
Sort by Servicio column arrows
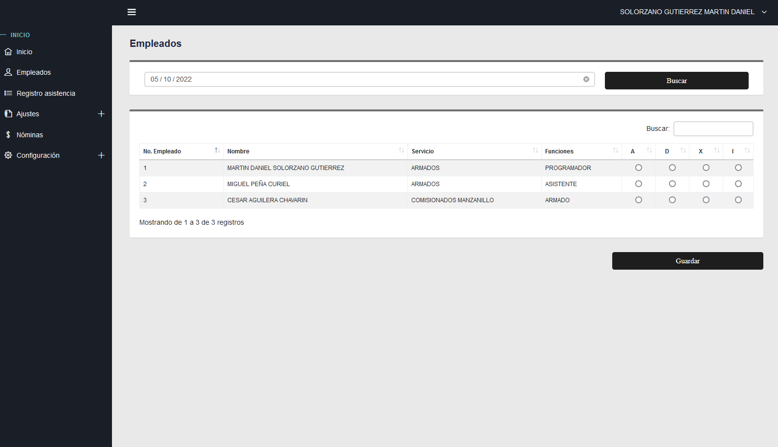click(x=535, y=150)
